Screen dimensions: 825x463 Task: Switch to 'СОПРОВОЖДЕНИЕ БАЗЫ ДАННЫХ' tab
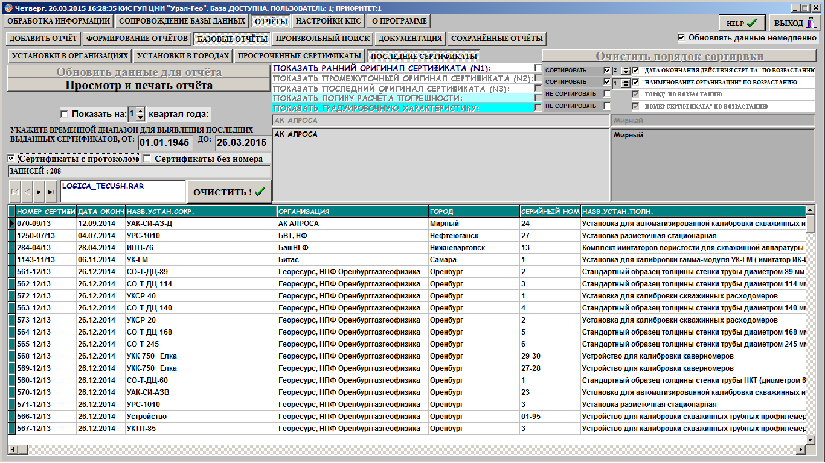click(x=182, y=21)
